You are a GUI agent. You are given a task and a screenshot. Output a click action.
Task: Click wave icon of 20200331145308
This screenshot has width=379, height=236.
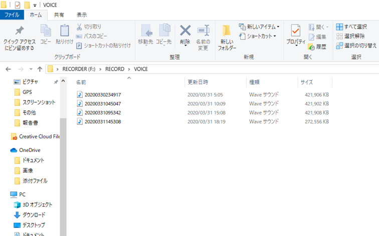click(80, 121)
